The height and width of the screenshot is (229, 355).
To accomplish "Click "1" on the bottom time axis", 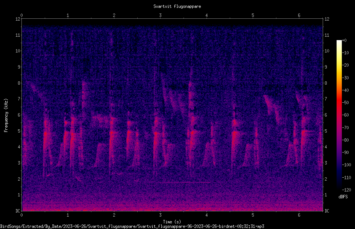I will (x=68, y=215).
